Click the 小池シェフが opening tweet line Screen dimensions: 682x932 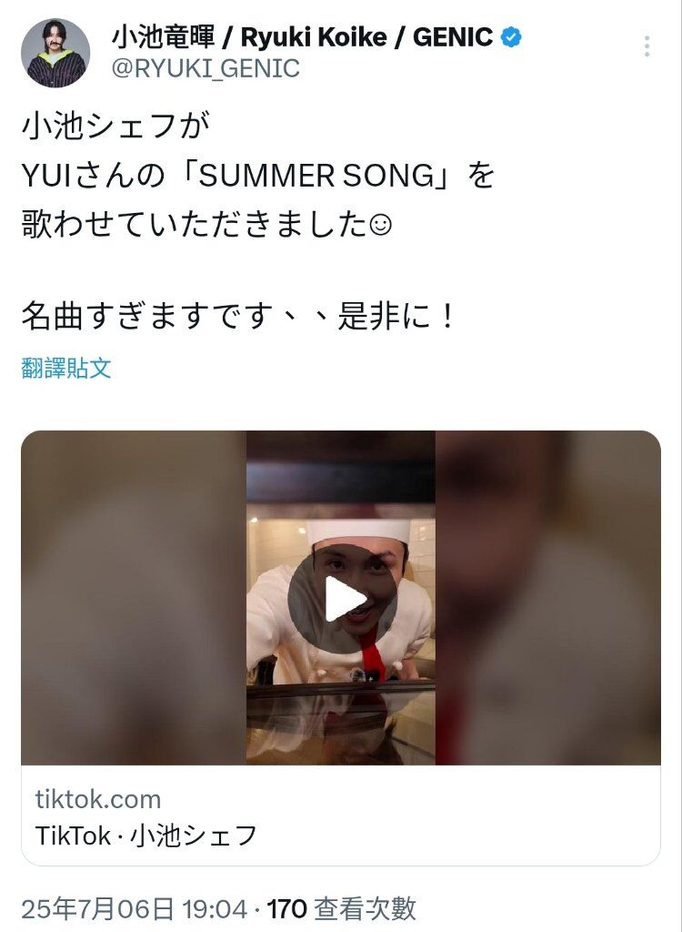115,126
